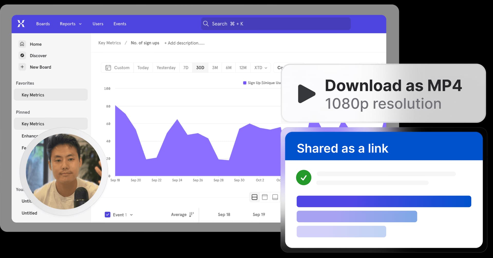Click the green checkmark confirmation badge

click(304, 177)
